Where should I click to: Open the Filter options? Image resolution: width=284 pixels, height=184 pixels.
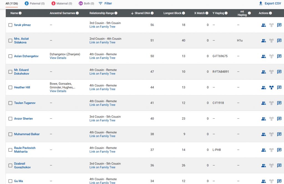[x=105, y=4]
